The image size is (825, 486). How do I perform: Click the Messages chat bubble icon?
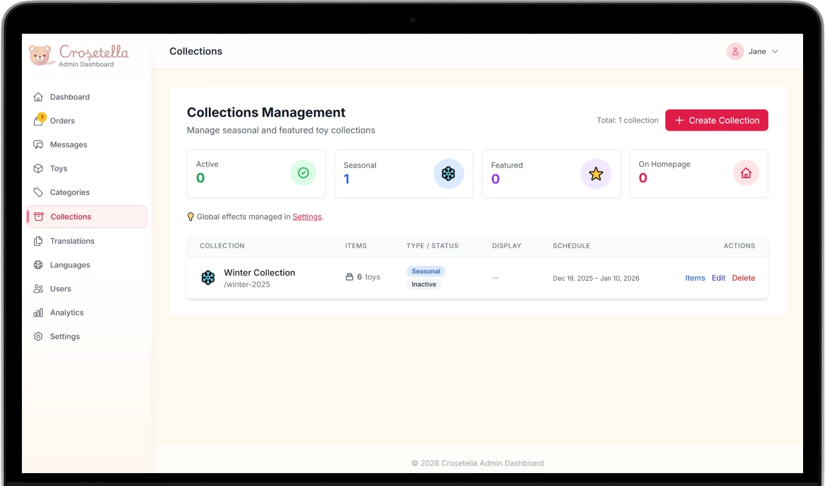coord(38,145)
